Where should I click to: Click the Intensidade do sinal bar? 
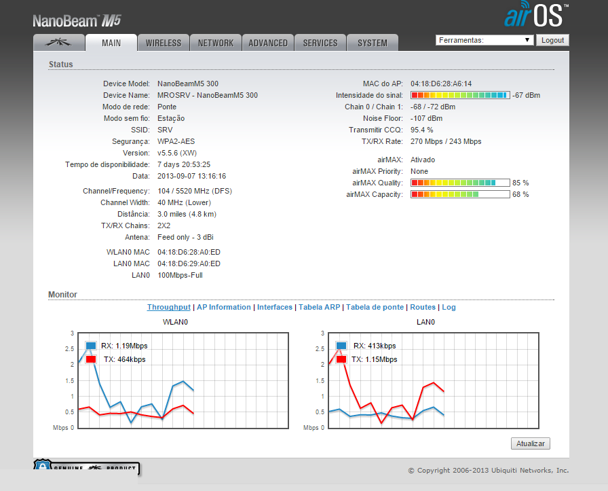click(460, 95)
